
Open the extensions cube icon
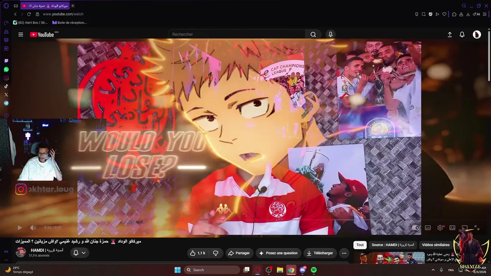click(x=454, y=14)
